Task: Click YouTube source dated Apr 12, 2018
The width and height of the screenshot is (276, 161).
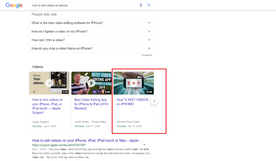Action: (121, 126)
